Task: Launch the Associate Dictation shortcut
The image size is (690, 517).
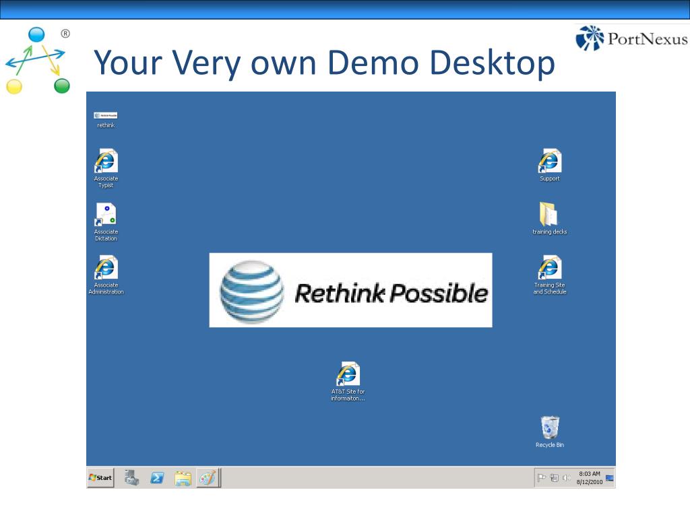Action: pyautogui.click(x=106, y=221)
